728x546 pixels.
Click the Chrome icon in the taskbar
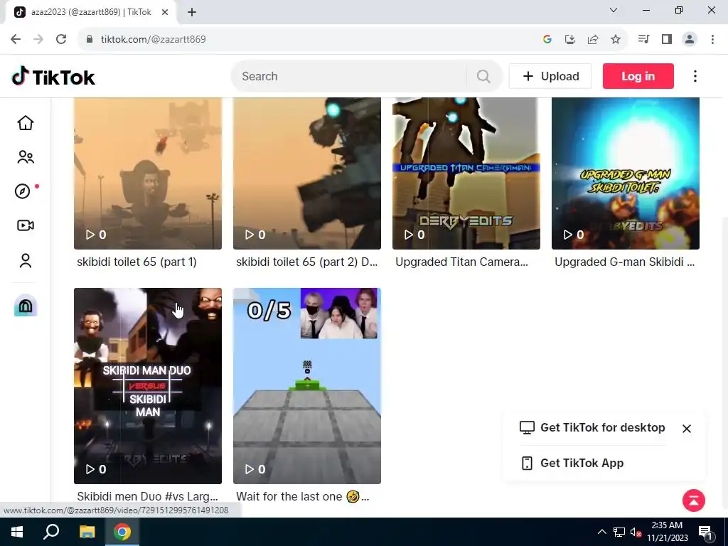click(x=122, y=532)
